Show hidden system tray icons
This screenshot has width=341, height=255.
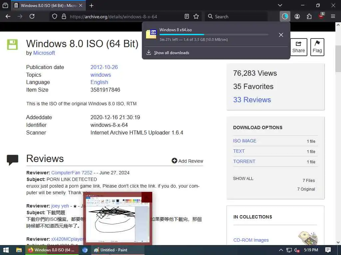[281, 250]
